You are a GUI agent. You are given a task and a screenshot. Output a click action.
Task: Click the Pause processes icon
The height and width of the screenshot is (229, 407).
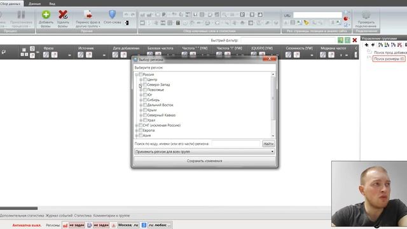click(x=21, y=15)
